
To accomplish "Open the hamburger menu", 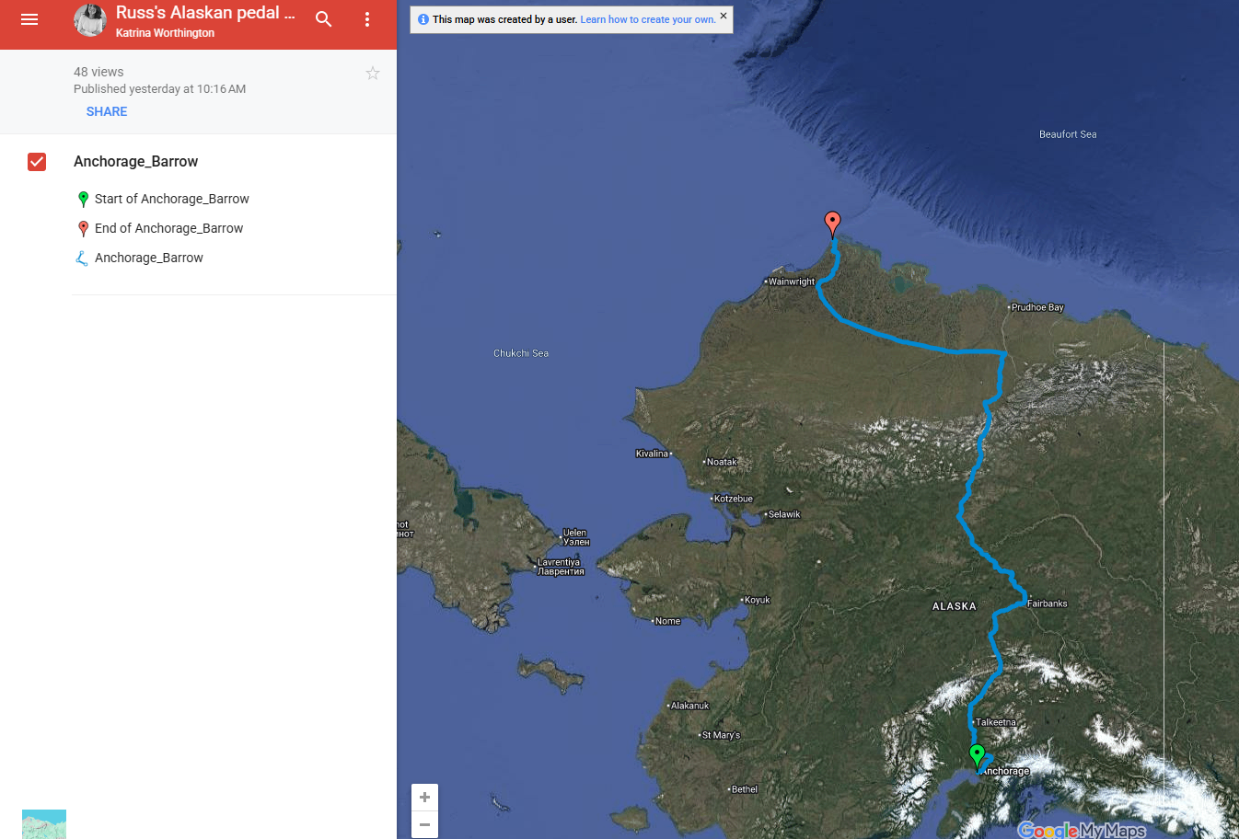I will pos(29,19).
